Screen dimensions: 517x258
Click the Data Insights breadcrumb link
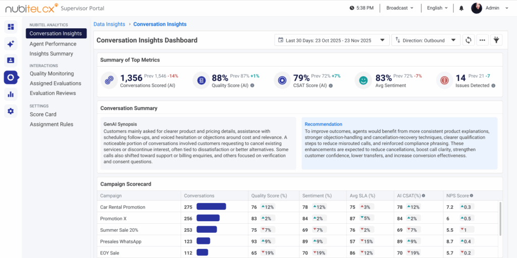pyautogui.click(x=109, y=24)
